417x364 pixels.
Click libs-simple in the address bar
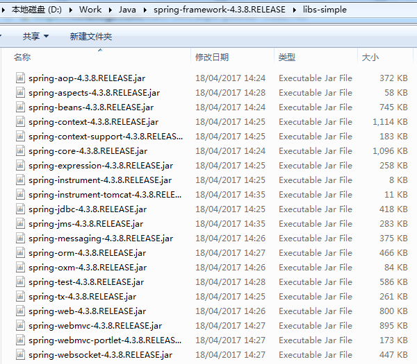(325, 10)
